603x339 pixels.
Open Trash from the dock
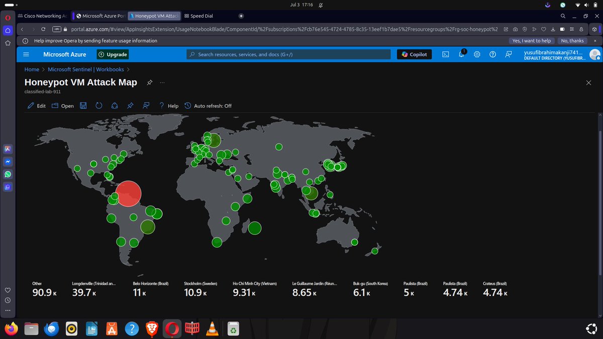(x=233, y=328)
